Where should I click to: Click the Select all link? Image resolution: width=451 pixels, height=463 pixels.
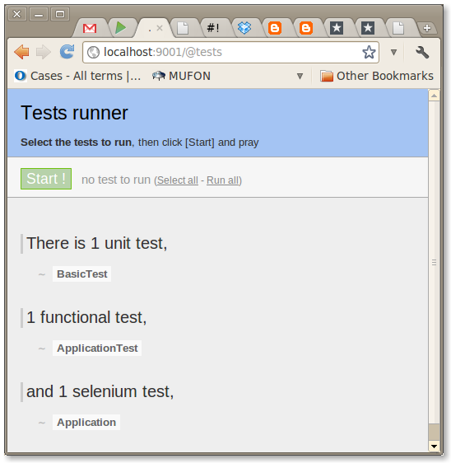[x=178, y=180]
